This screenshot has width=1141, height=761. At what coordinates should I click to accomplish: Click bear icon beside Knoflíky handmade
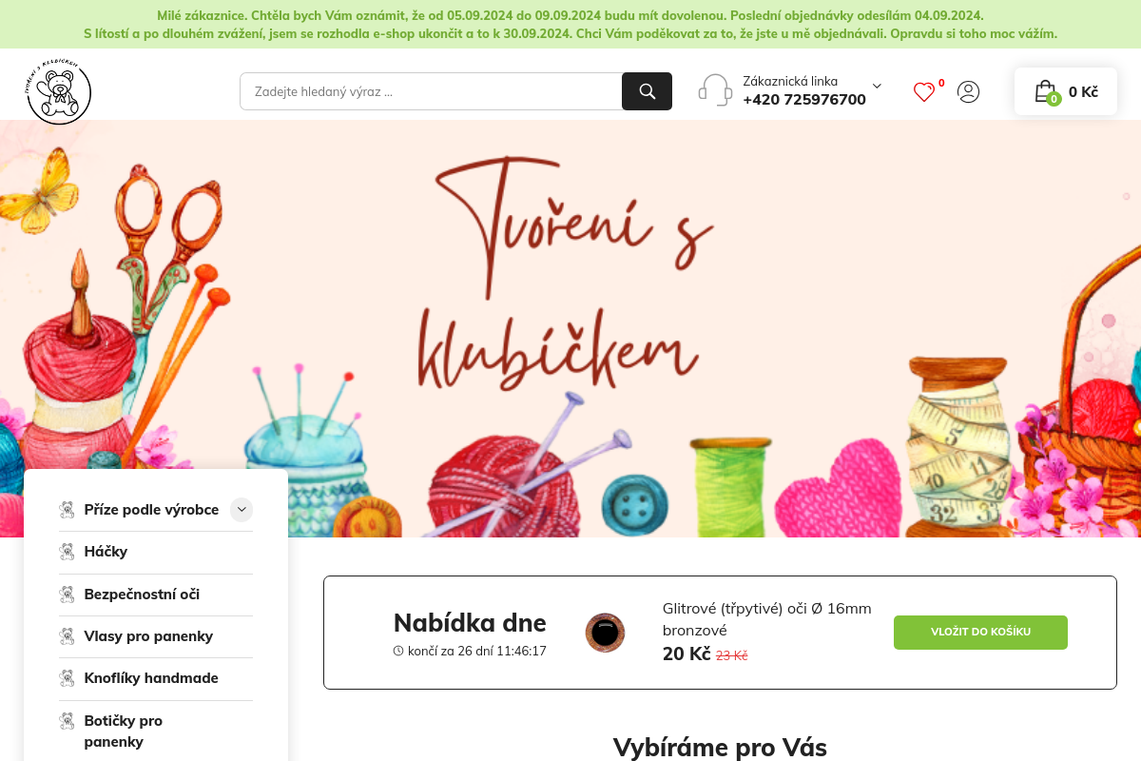coord(67,678)
